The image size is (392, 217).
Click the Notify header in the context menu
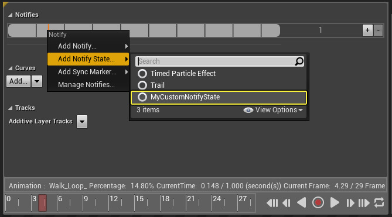(x=57, y=35)
